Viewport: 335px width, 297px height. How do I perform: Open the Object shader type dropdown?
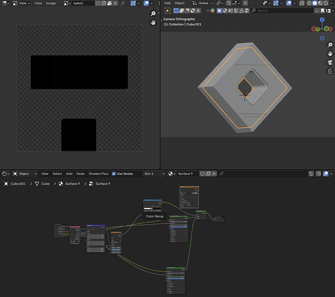[25, 173]
